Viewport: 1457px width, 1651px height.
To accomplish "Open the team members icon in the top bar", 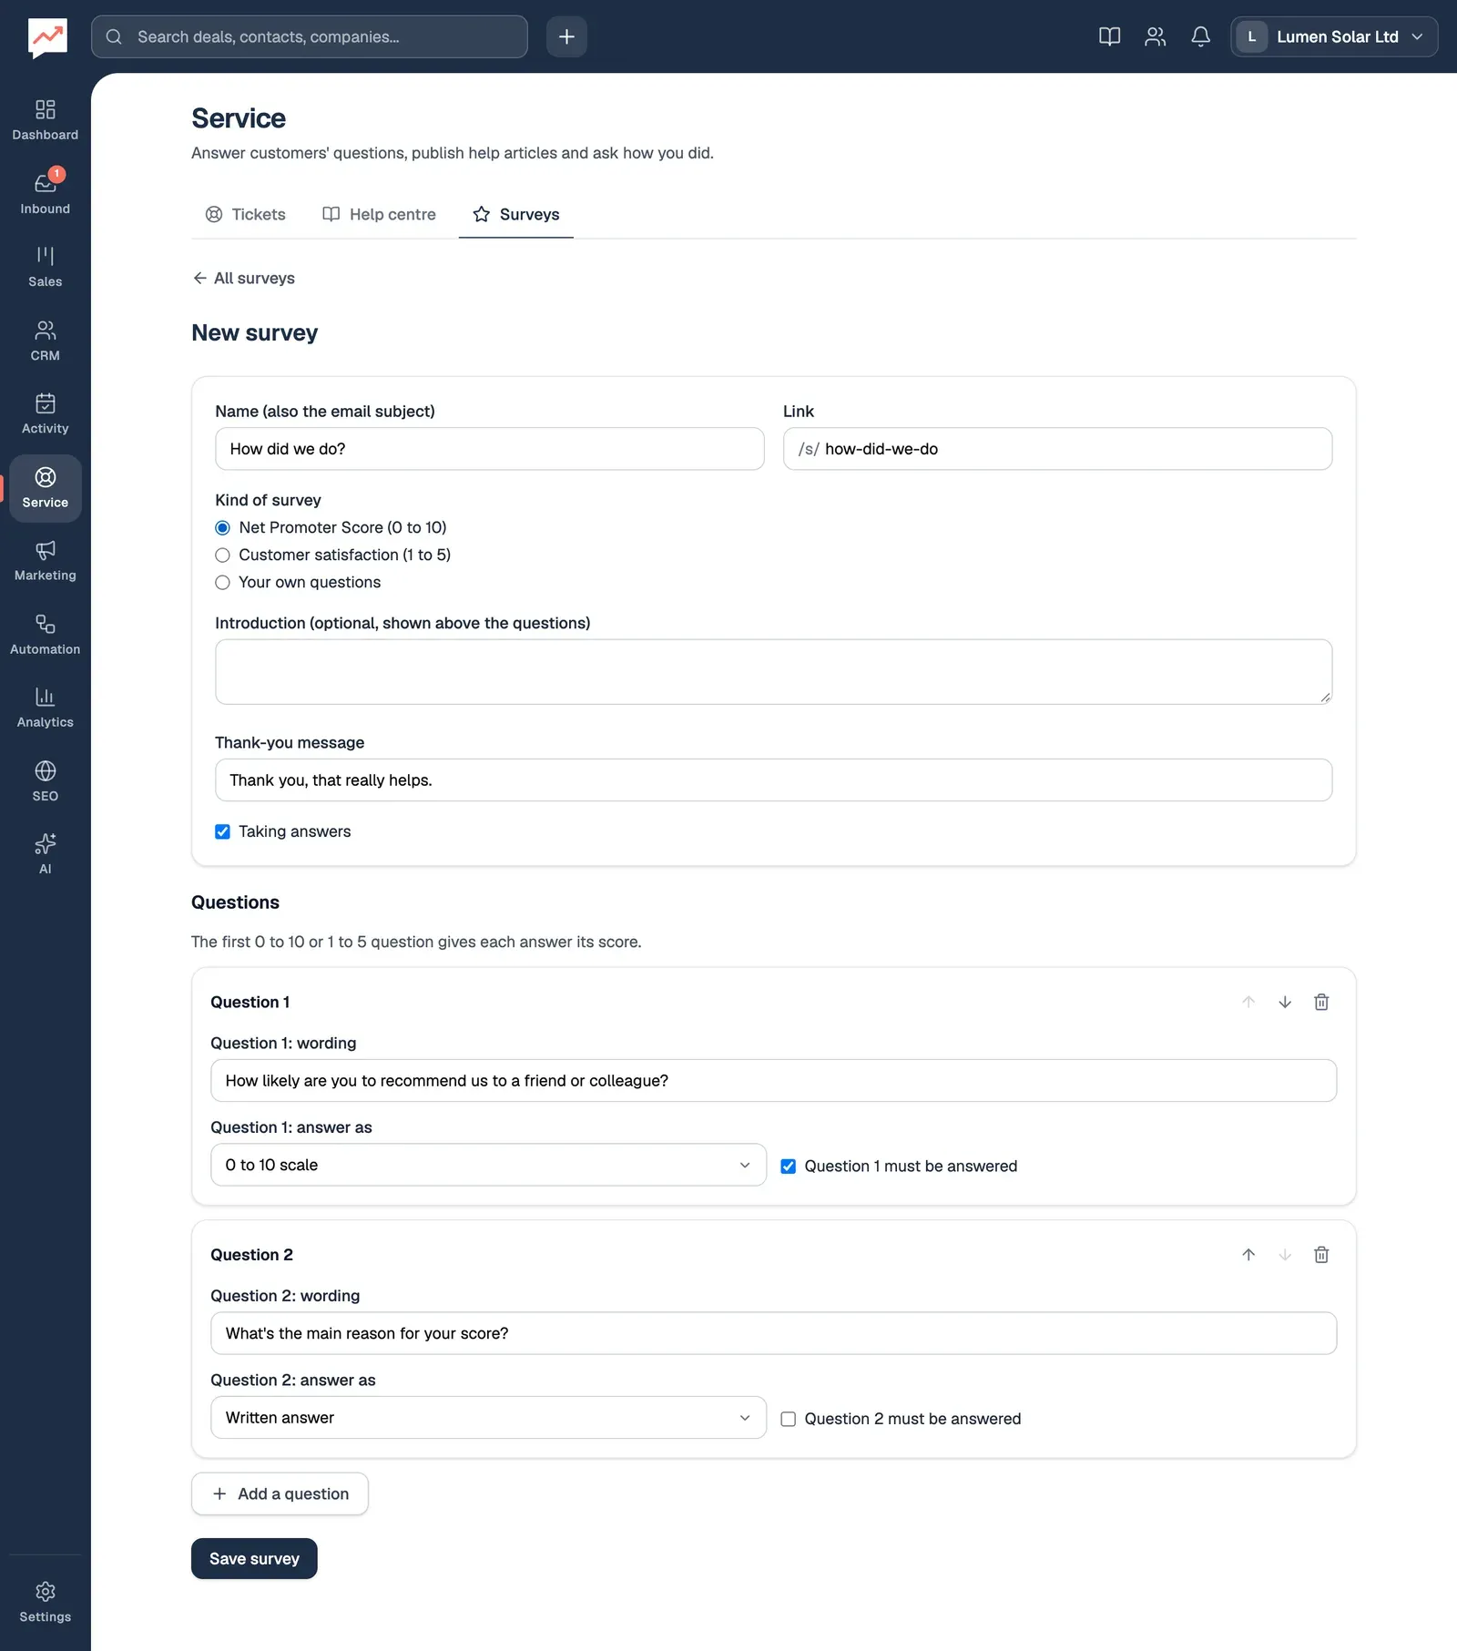I will coord(1155,36).
